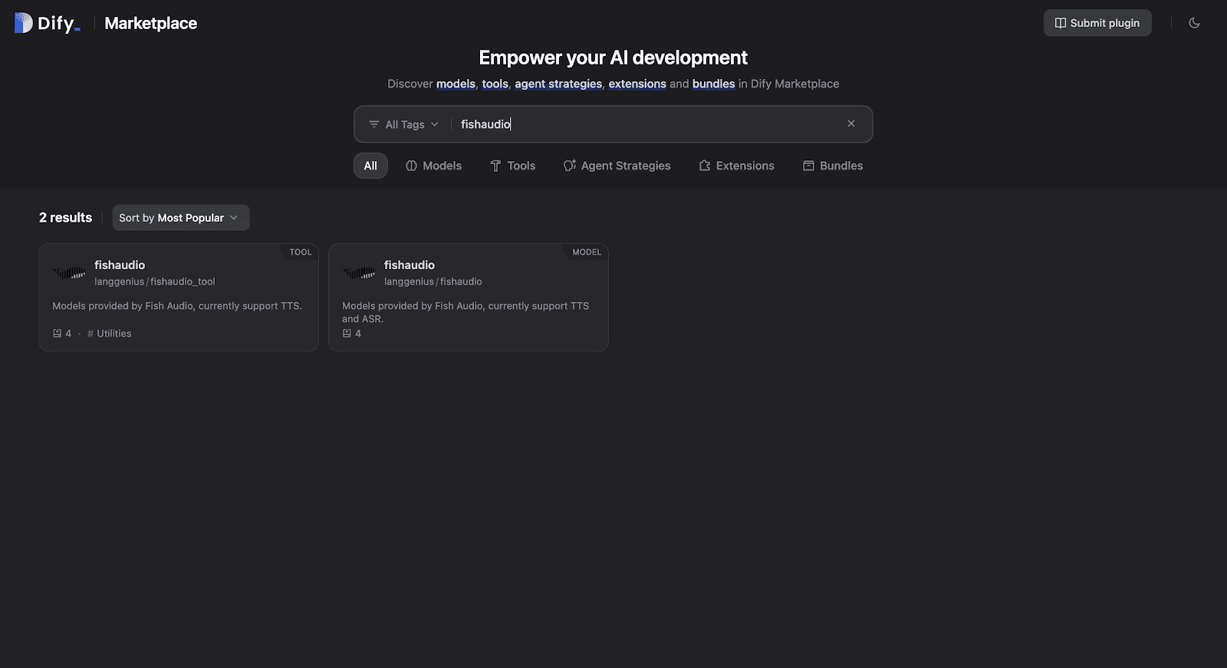The height and width of the screenshot is (668, 1227).
Task: Show the Bundles category tab
Action: 832,166
